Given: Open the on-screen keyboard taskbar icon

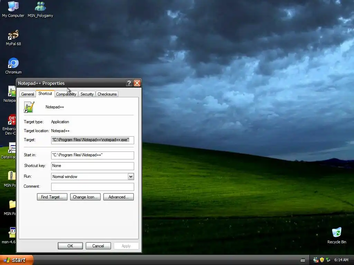Looking at the screenshot, I should click(x=303, y=260).
